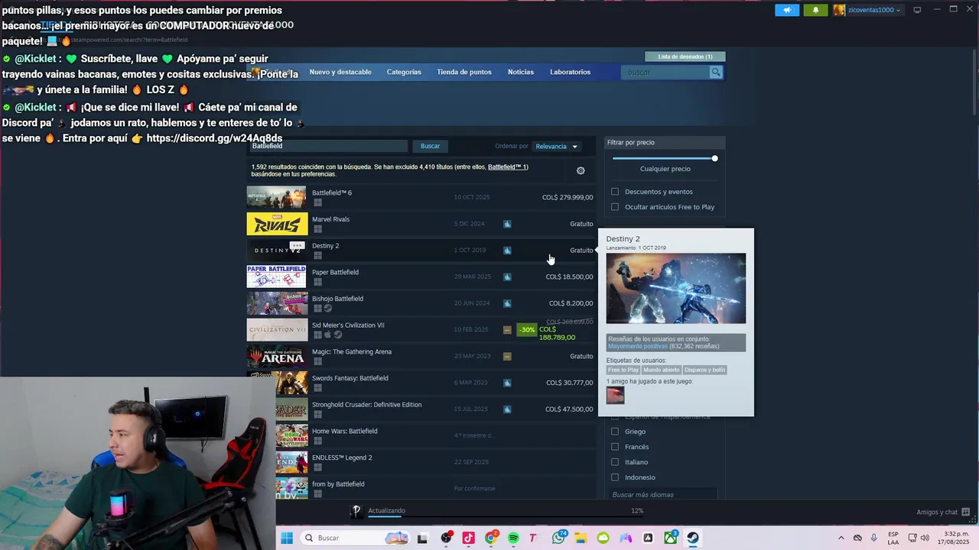Image resolution: width=979 pixels, height=550 pixels.
Task: Enable Descuentos y eventos checkbox
Action: point(615,192)
